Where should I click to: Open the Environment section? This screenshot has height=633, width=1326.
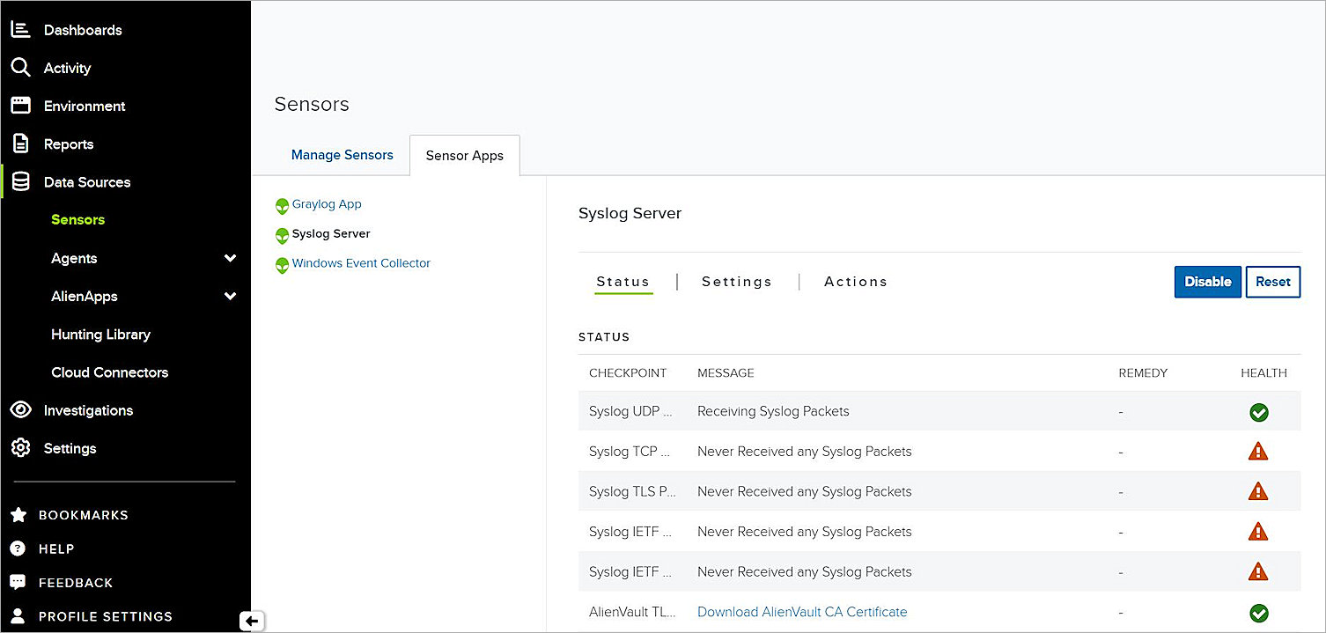84,106
